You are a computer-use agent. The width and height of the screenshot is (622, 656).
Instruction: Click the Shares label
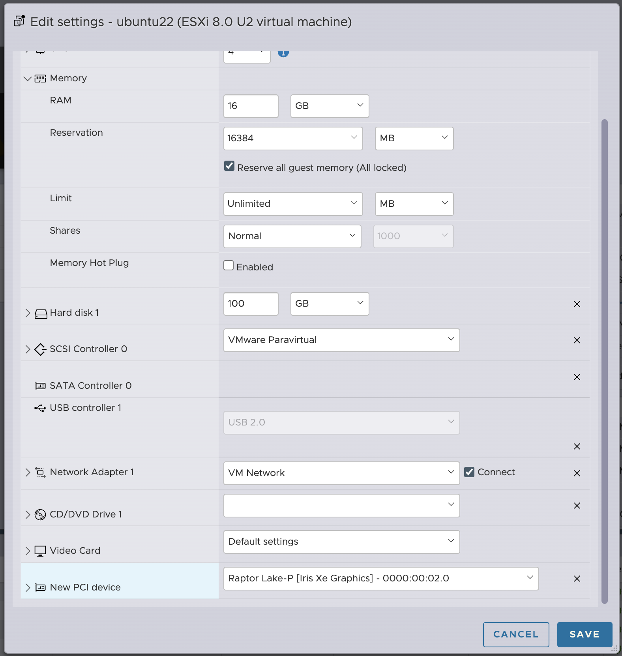(65, 231)
